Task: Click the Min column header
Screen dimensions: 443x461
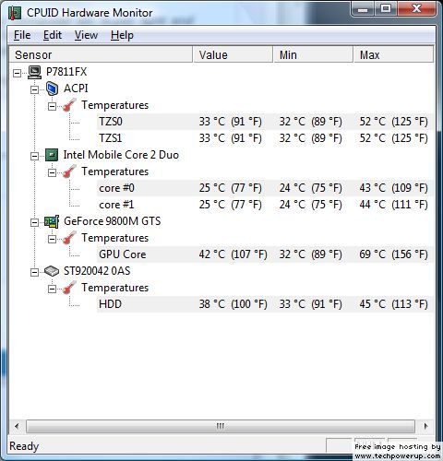Action: coord(313,54)
